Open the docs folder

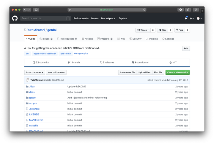coord(32,92)
